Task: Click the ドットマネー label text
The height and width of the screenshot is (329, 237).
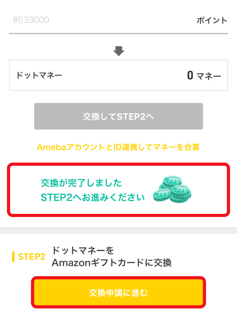Action: point(39,75)
